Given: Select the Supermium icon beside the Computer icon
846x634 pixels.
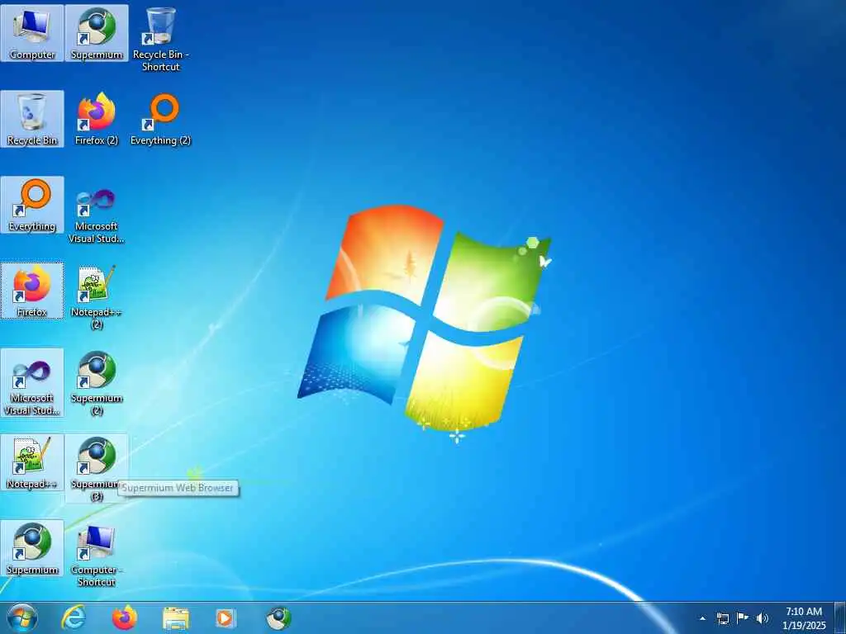Looking at the screenshot, I should pos(97,33).
